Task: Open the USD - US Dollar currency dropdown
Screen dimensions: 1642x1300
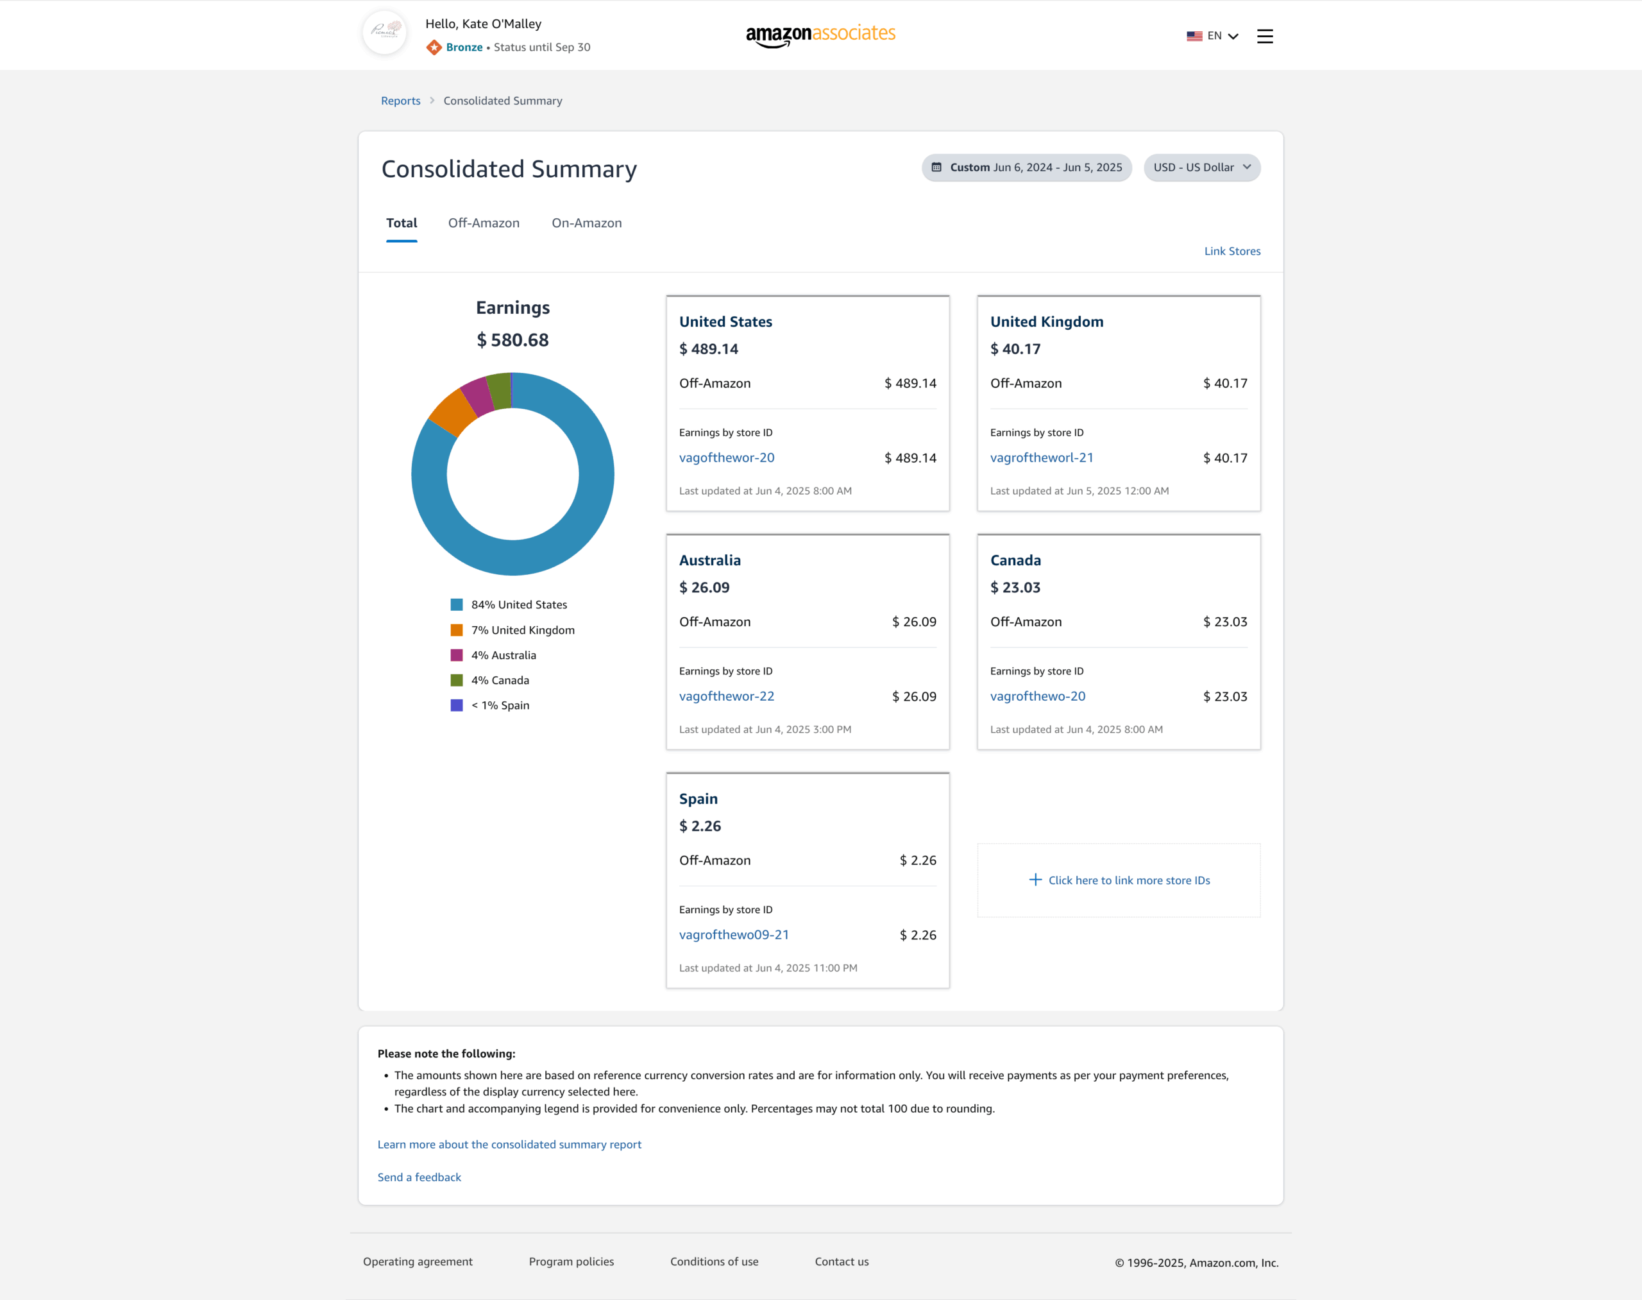Action: click(1201, 167)
